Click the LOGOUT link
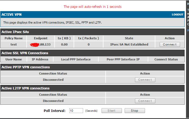 pos(178,15)
